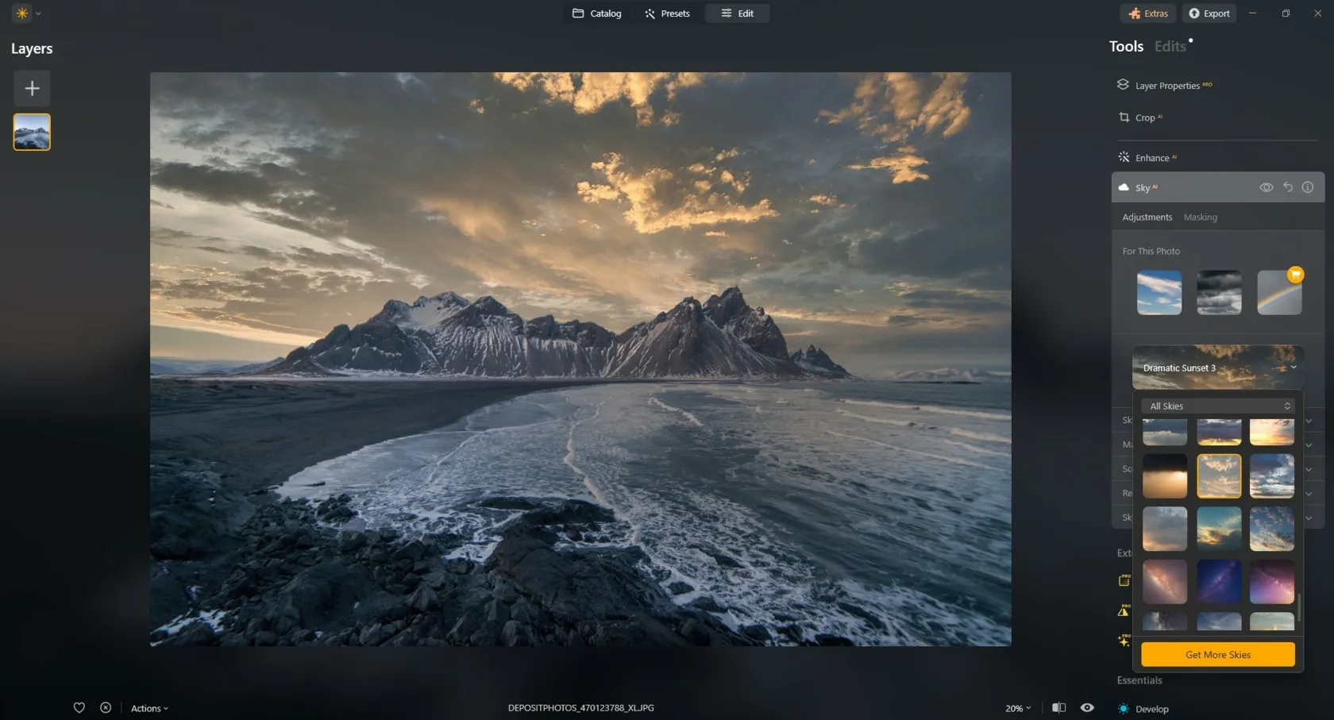Toggle the before/after compare view

point(1058,707)
